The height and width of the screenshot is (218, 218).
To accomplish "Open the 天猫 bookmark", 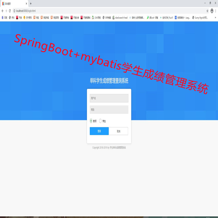I will click(19, 17).
